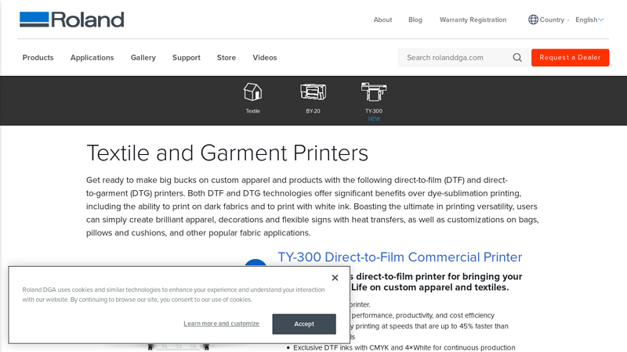
Task: Go to the Store menu item
Action: 227,57
